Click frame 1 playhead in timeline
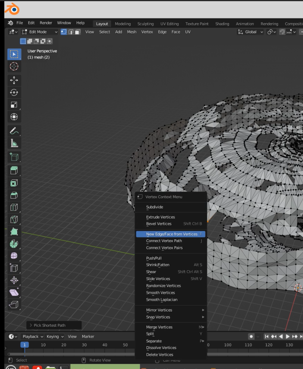The height and width of the screenshot is (369, 303). [x=25, y=345]
